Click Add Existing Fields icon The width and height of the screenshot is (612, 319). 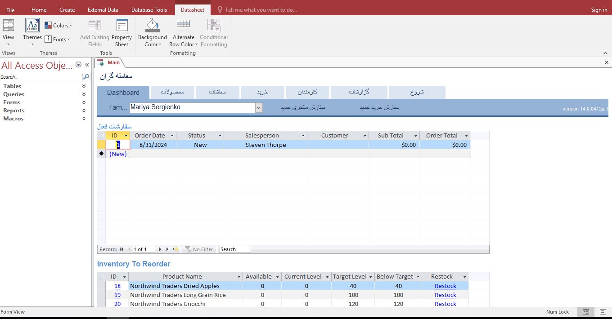(94, 26)
